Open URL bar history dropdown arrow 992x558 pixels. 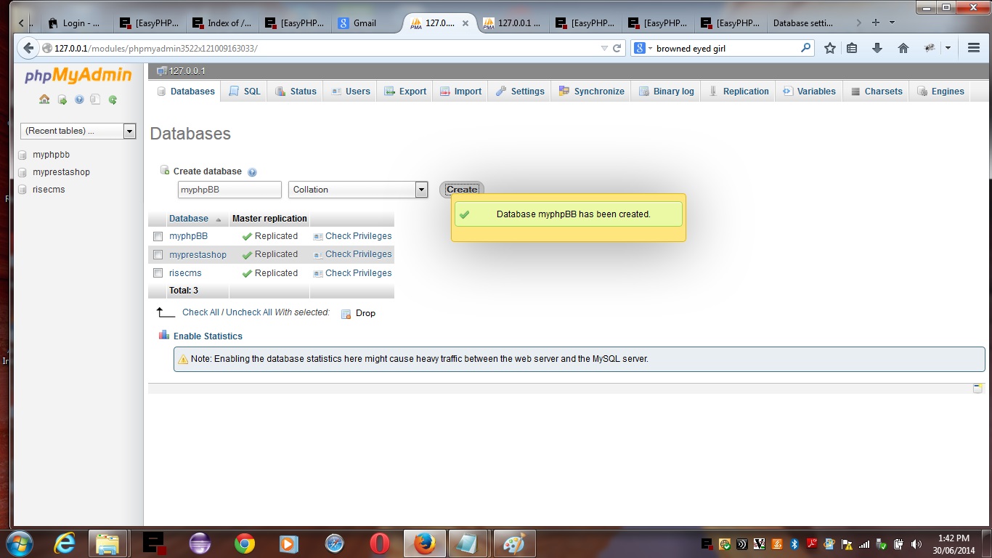(x=604, y=49)
